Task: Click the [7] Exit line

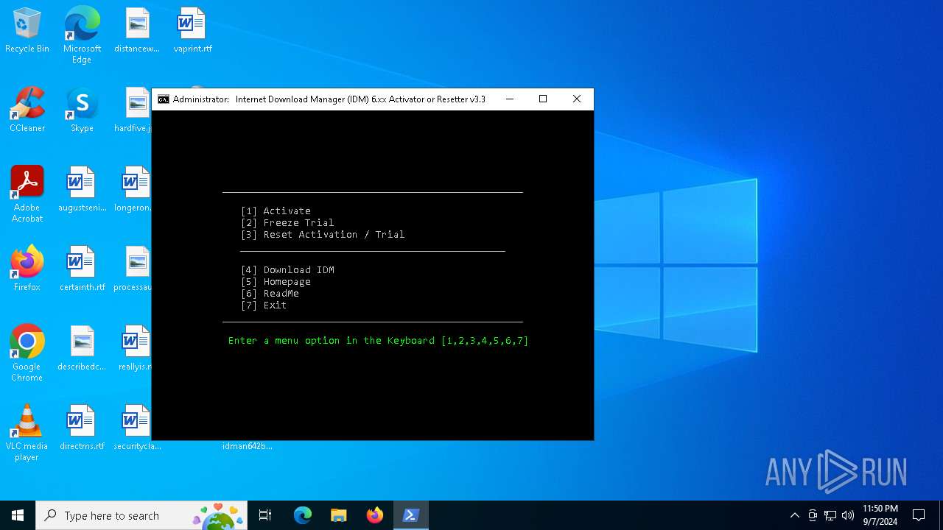Action: coord(264,305)
